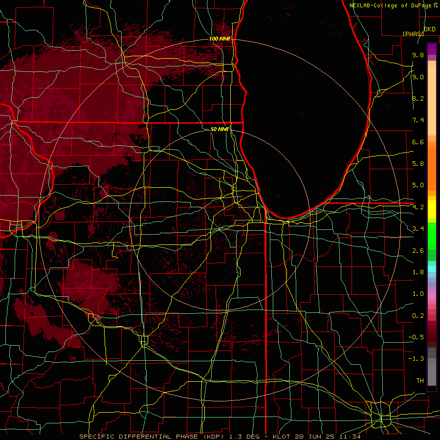The image size is (440, 440).
Task: Pick the orange swatch on the color scale
Action: tap(432, 168)
